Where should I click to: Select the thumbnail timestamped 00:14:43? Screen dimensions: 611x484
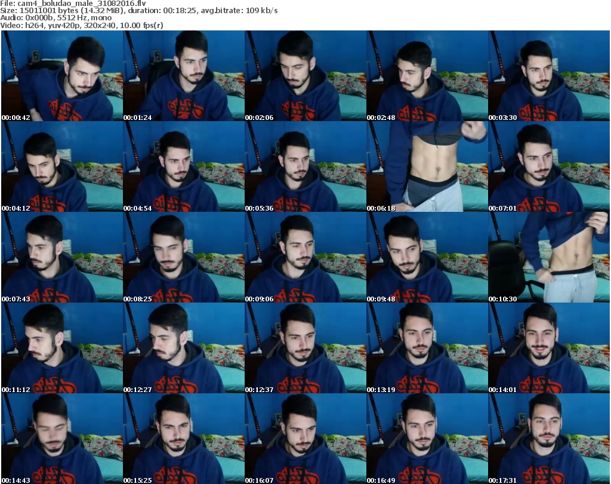pos(62,439)
